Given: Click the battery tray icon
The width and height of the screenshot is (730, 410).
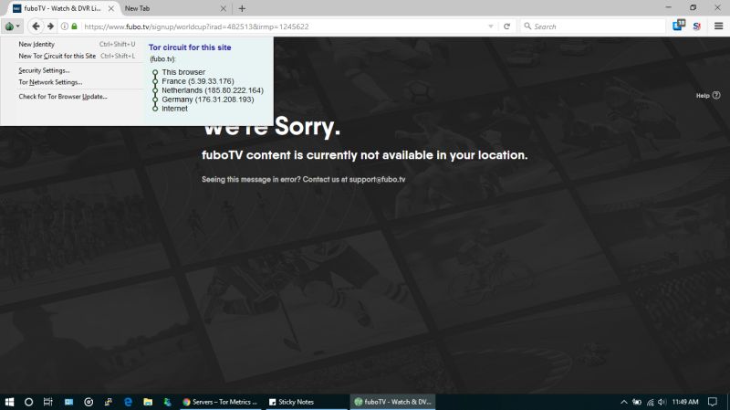Looking at the screenshot, I should pos(637,402).
